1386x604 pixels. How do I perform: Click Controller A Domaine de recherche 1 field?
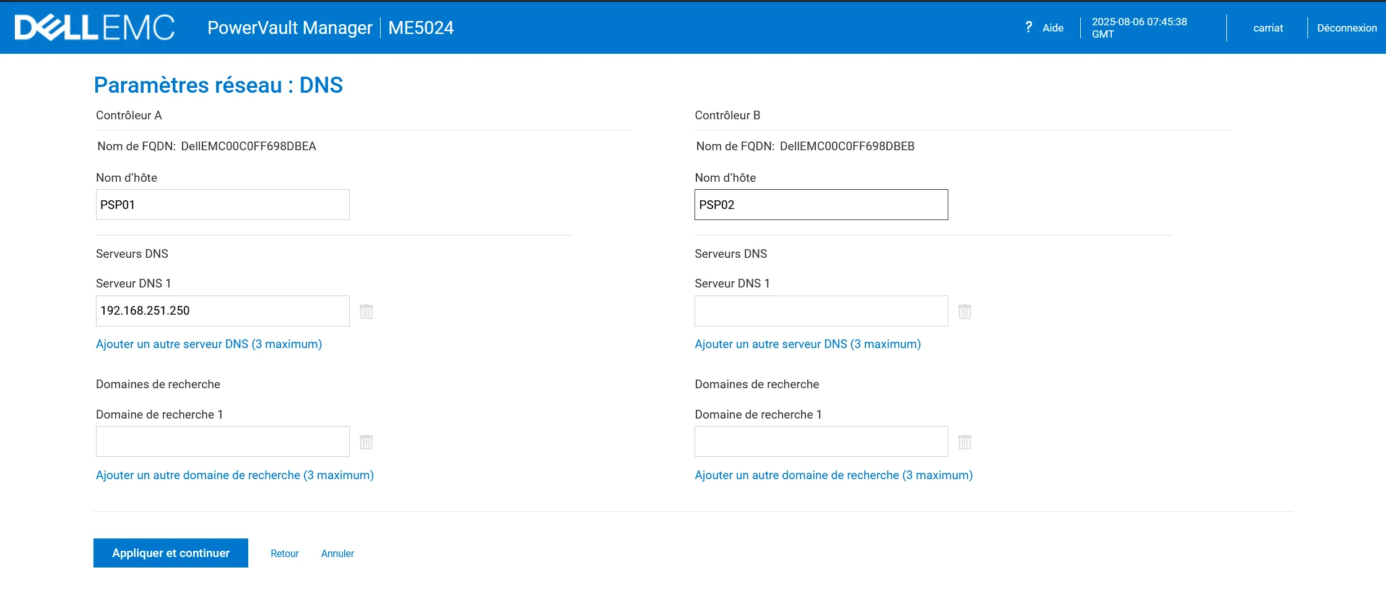coord(222,441)
